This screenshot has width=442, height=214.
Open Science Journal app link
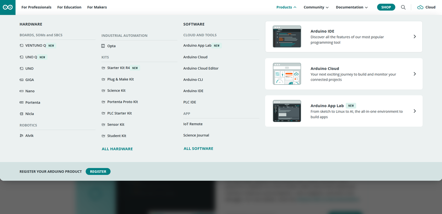pyautogui.click(x=196, y=135)
